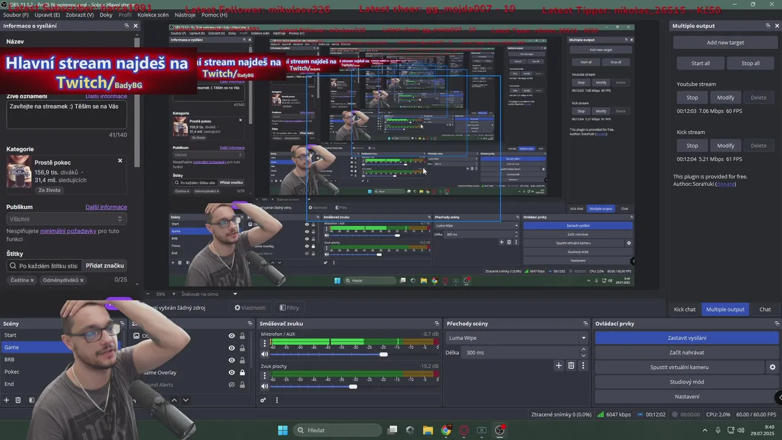Open the Luma Wipe transition dropdown
Viewport: 782px width, 440px height.
pos(517,338)
